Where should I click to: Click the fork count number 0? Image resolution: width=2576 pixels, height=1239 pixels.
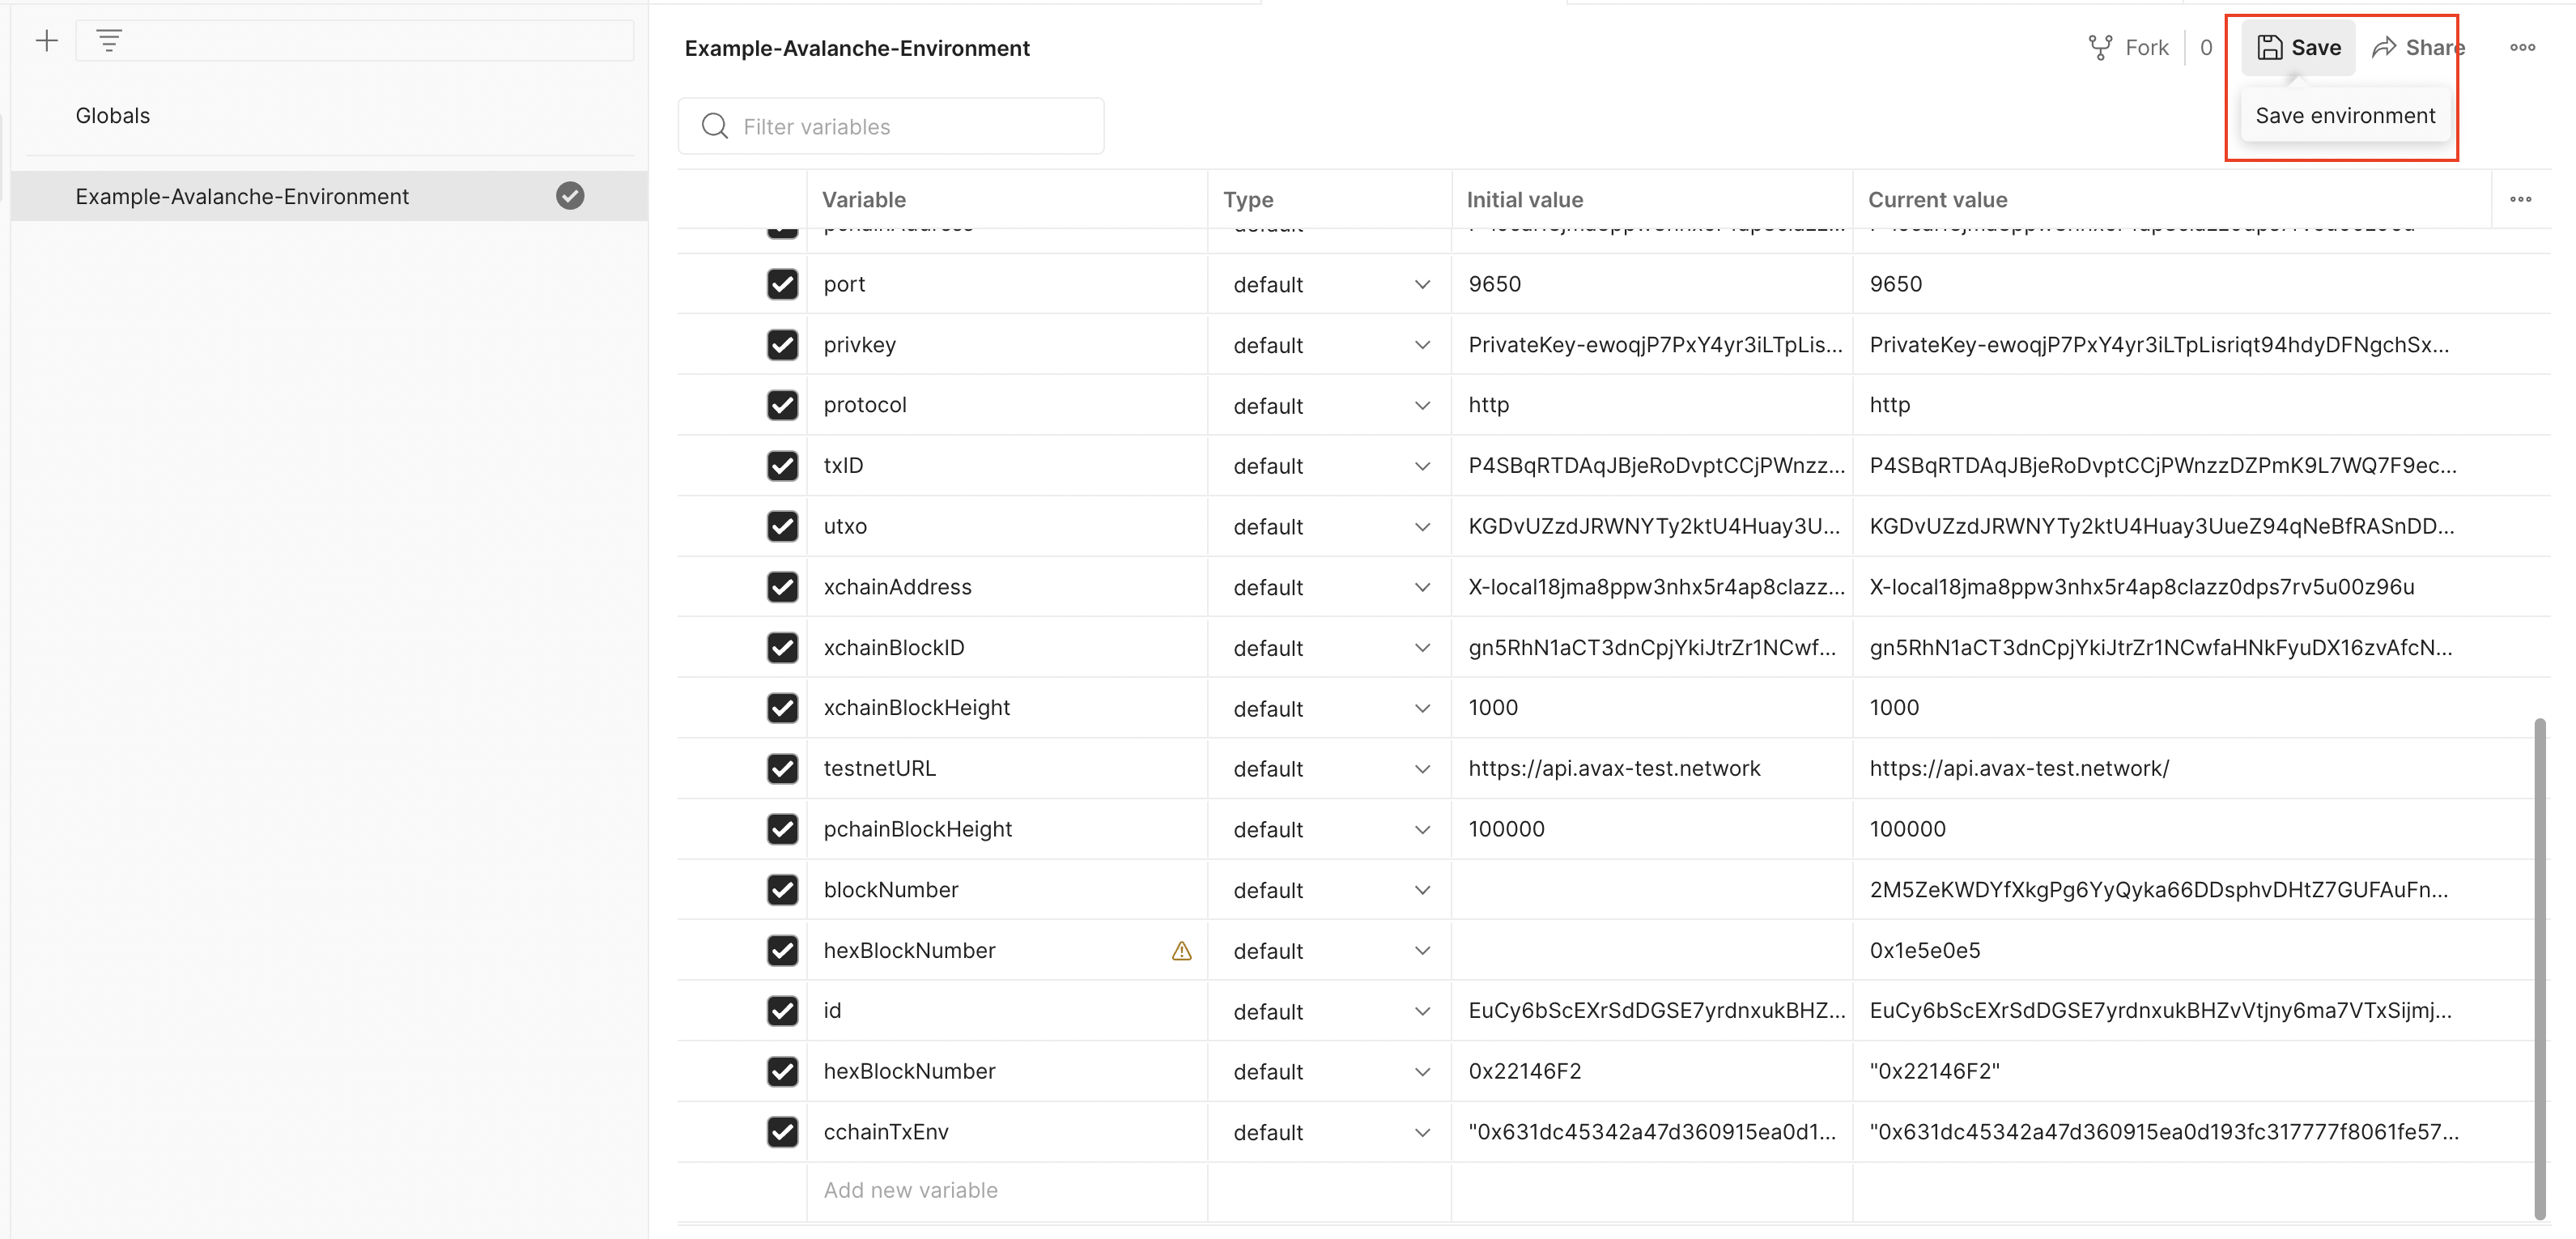point(2205,47)
